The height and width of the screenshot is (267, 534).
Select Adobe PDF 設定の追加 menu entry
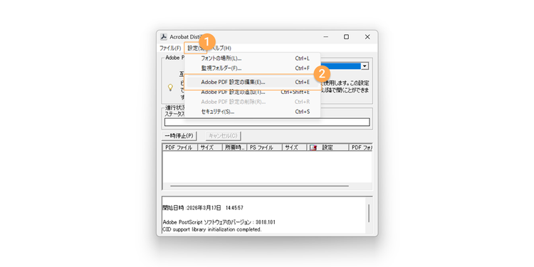click(x=252, y=92)
